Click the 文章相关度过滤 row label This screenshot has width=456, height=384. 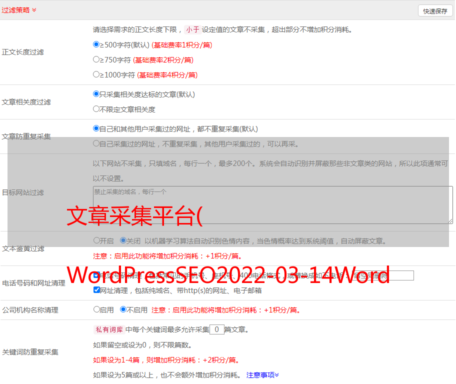point(26,102)
